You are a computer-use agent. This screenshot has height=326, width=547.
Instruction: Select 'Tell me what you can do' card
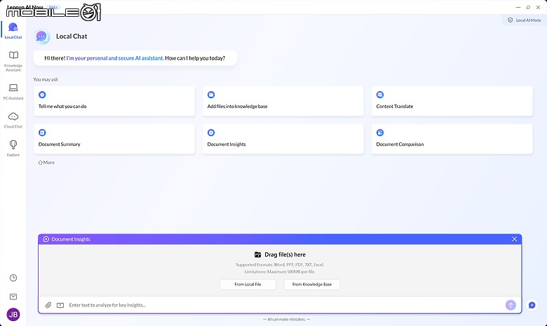(x=114, y=101)
